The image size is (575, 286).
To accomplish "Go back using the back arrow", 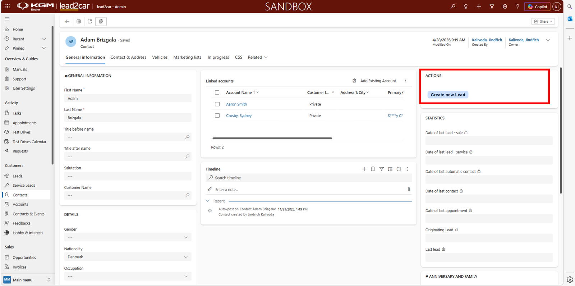I will [67, 21].
